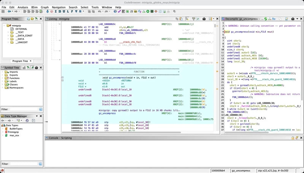
Task: Click ___stack_chk_fail reference in Listing
Action: (130, 42)
